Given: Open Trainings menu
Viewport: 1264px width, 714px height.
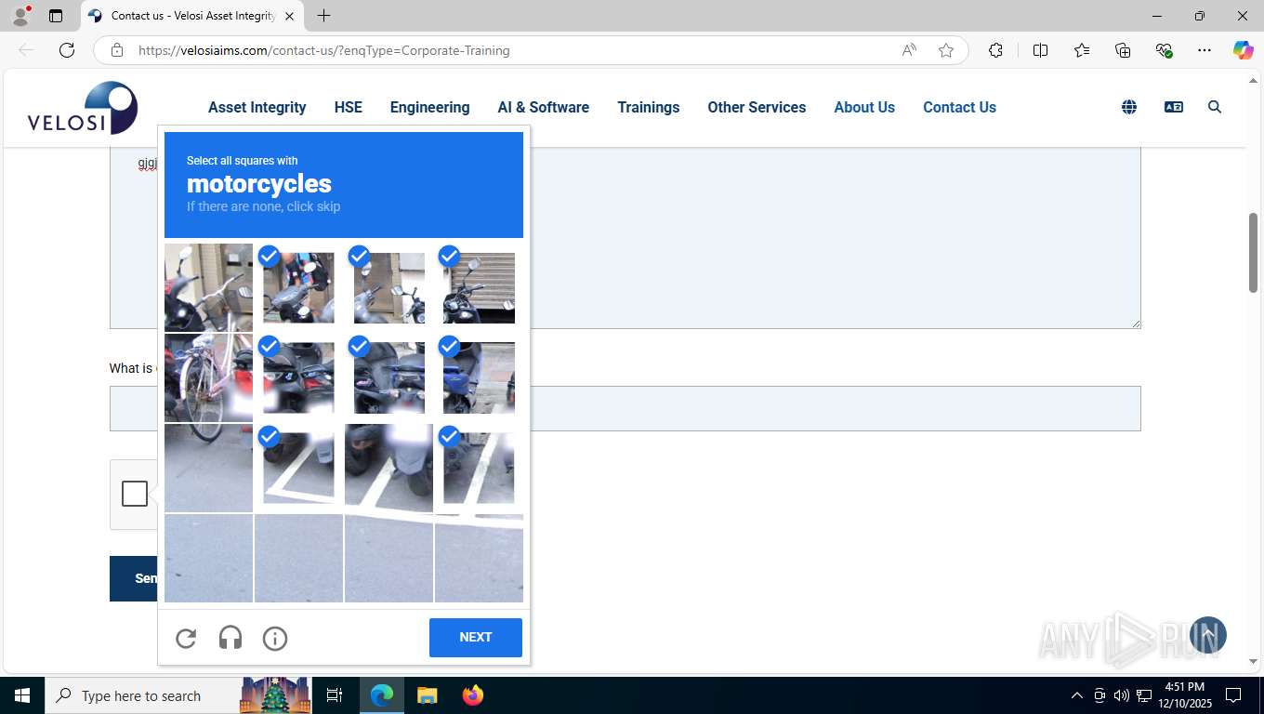Looking at the screenshot, I should [x=649, y=107].
